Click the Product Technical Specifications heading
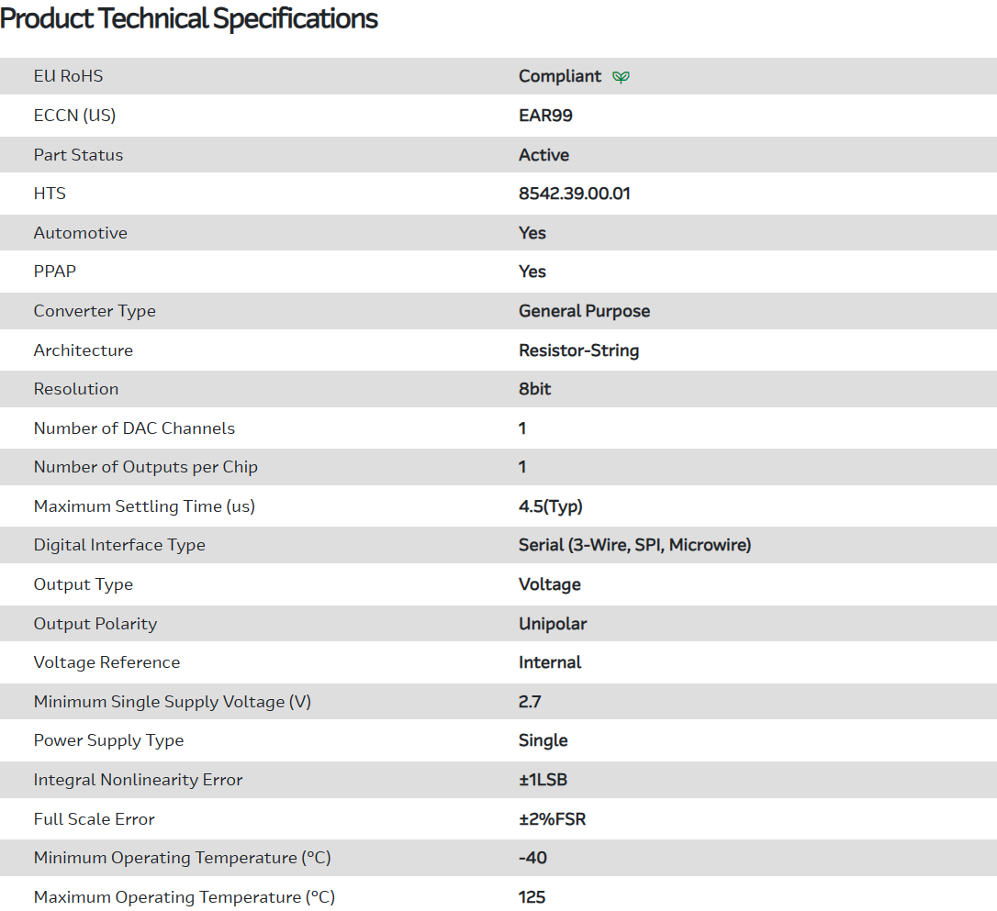This screenshot has width=997, height=911. tap(189, 18)
